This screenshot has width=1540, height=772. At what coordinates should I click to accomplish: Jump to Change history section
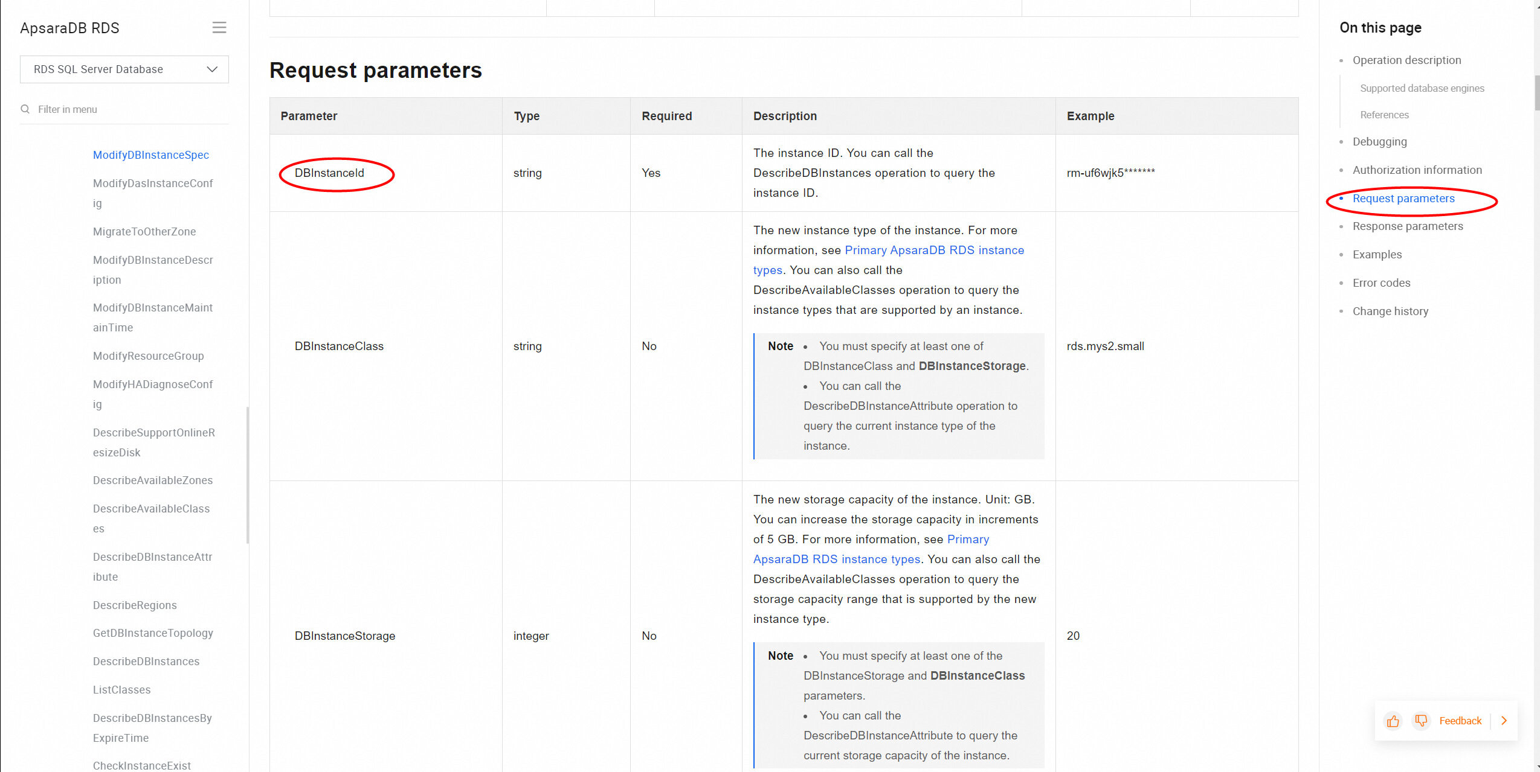1390,311
